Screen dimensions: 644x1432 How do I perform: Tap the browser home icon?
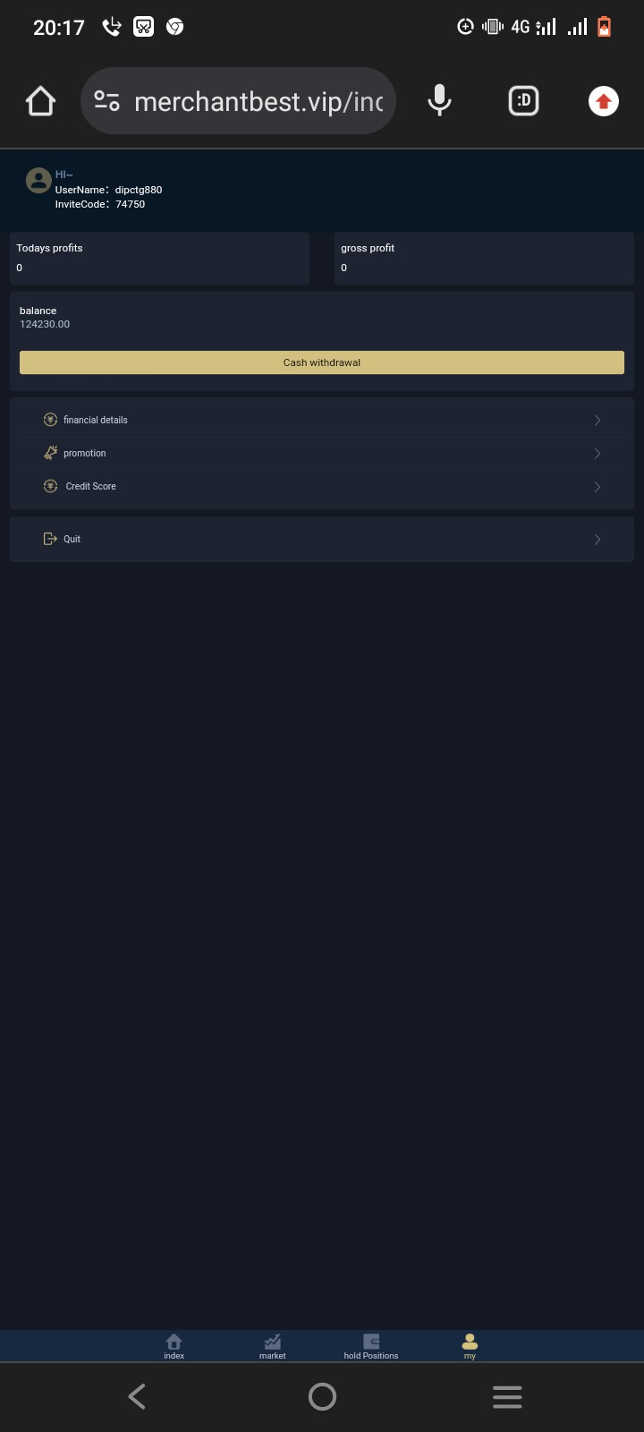(41, 101)
